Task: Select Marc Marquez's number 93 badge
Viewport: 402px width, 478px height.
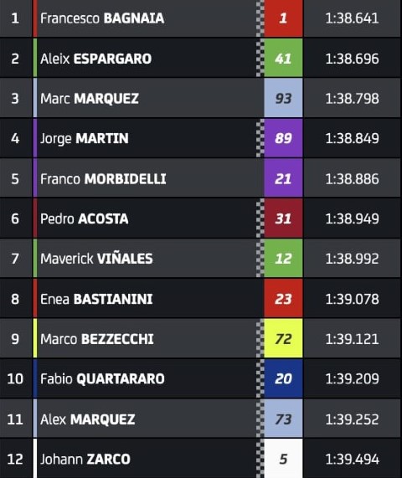Action: 283,98
